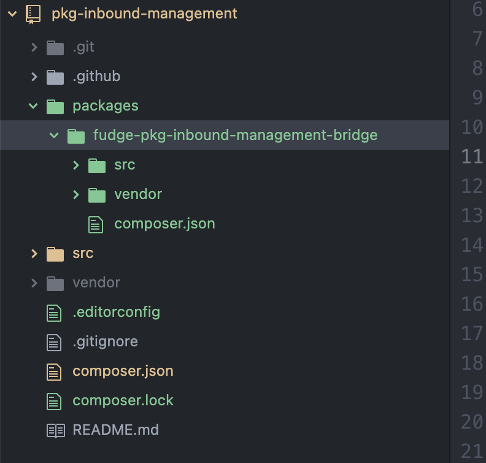Image resolution: width=486 pixels, height=463 pixels.
Task: Expand the .git folder chevron
Action: tap(34, 47)
